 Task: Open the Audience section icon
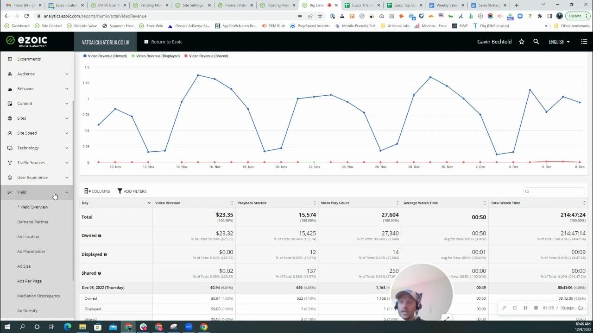pyautogui.click(x=10, y=74)
